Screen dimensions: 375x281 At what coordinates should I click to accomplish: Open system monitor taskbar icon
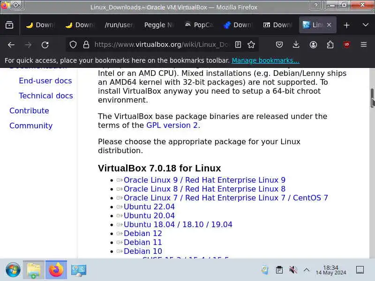[x=79, y=270]
